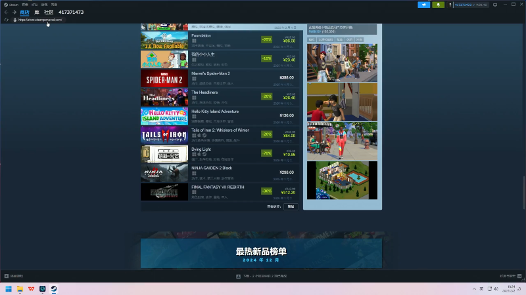Click the ¥298.00 NINJA GAIDEN price
Screen dimensions: 526x295
(x=287, y=172)
